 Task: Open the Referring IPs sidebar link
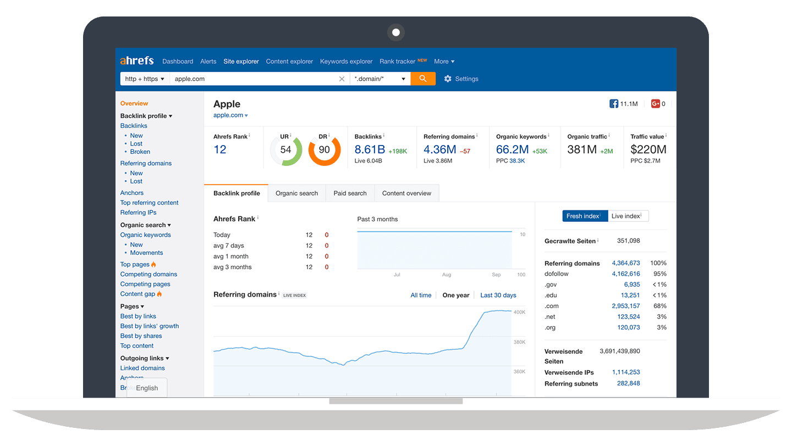[x=139, y=213]
